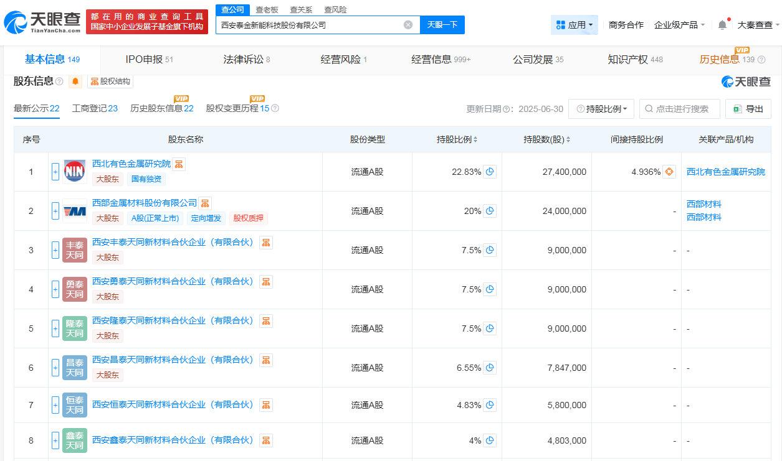Expand the 西安丰泰天同 row plus button
The width and height of the screenshot is (782, 461).
click(55, 250)
